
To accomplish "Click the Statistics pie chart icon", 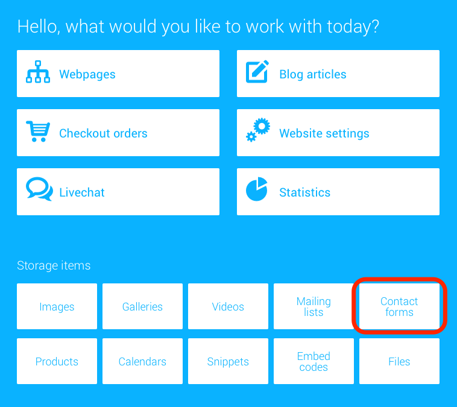I will click(256, 189).
